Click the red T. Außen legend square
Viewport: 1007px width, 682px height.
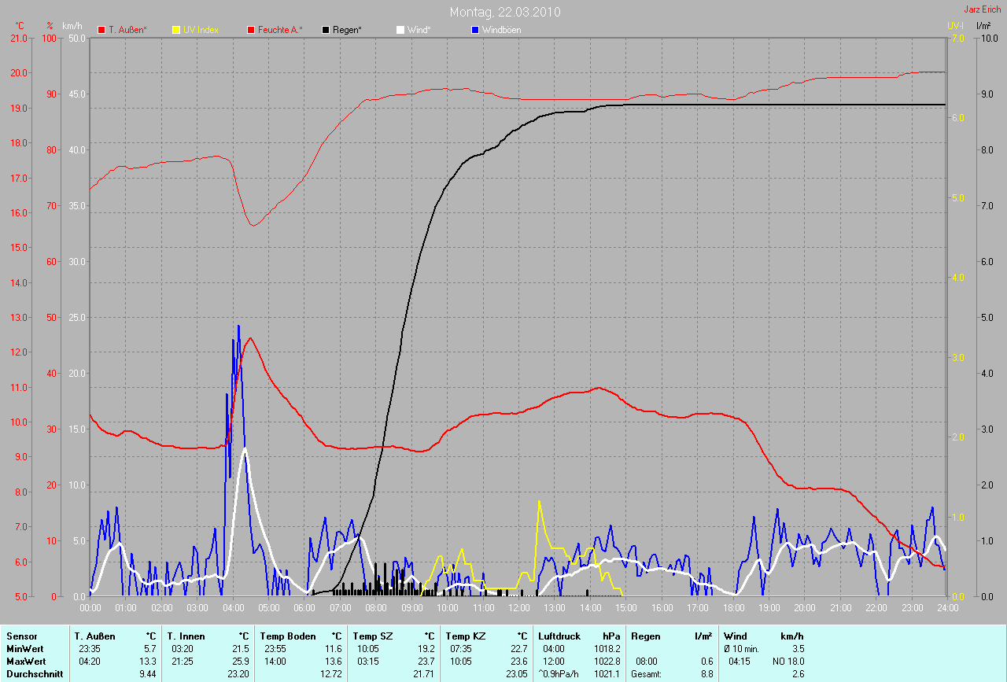(x=101, y=30)
